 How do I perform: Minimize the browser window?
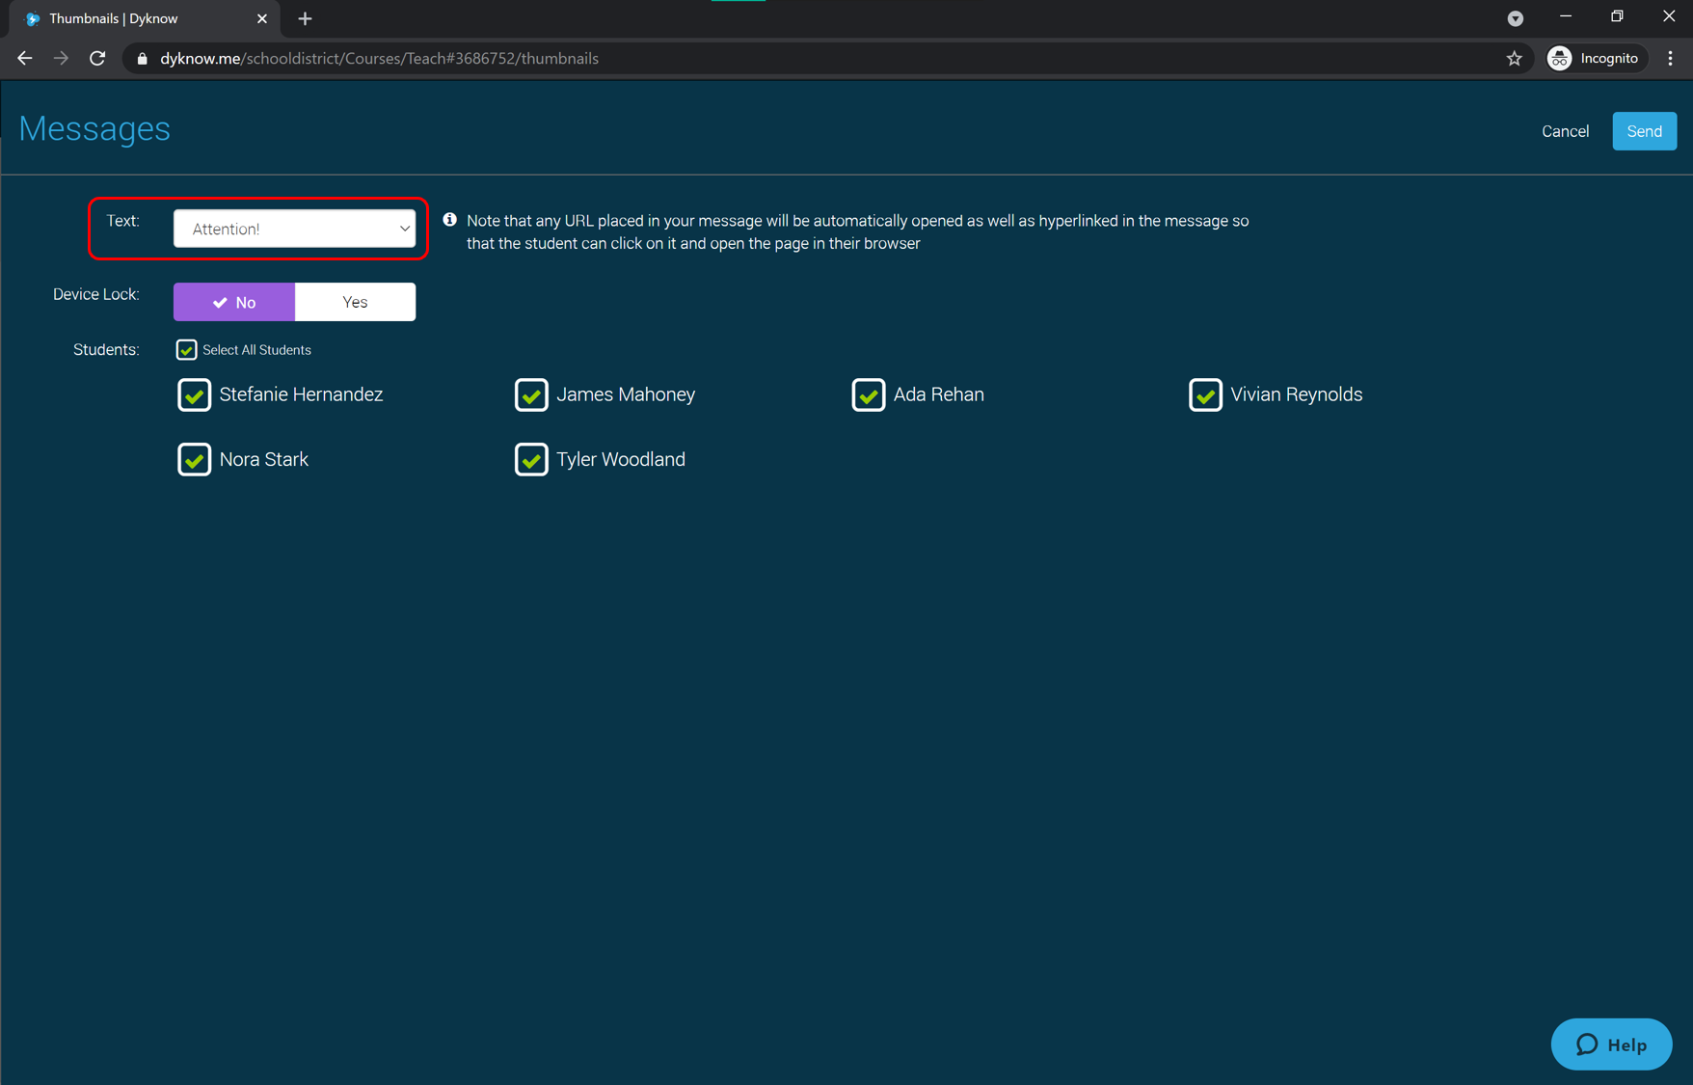[1565, 16]
